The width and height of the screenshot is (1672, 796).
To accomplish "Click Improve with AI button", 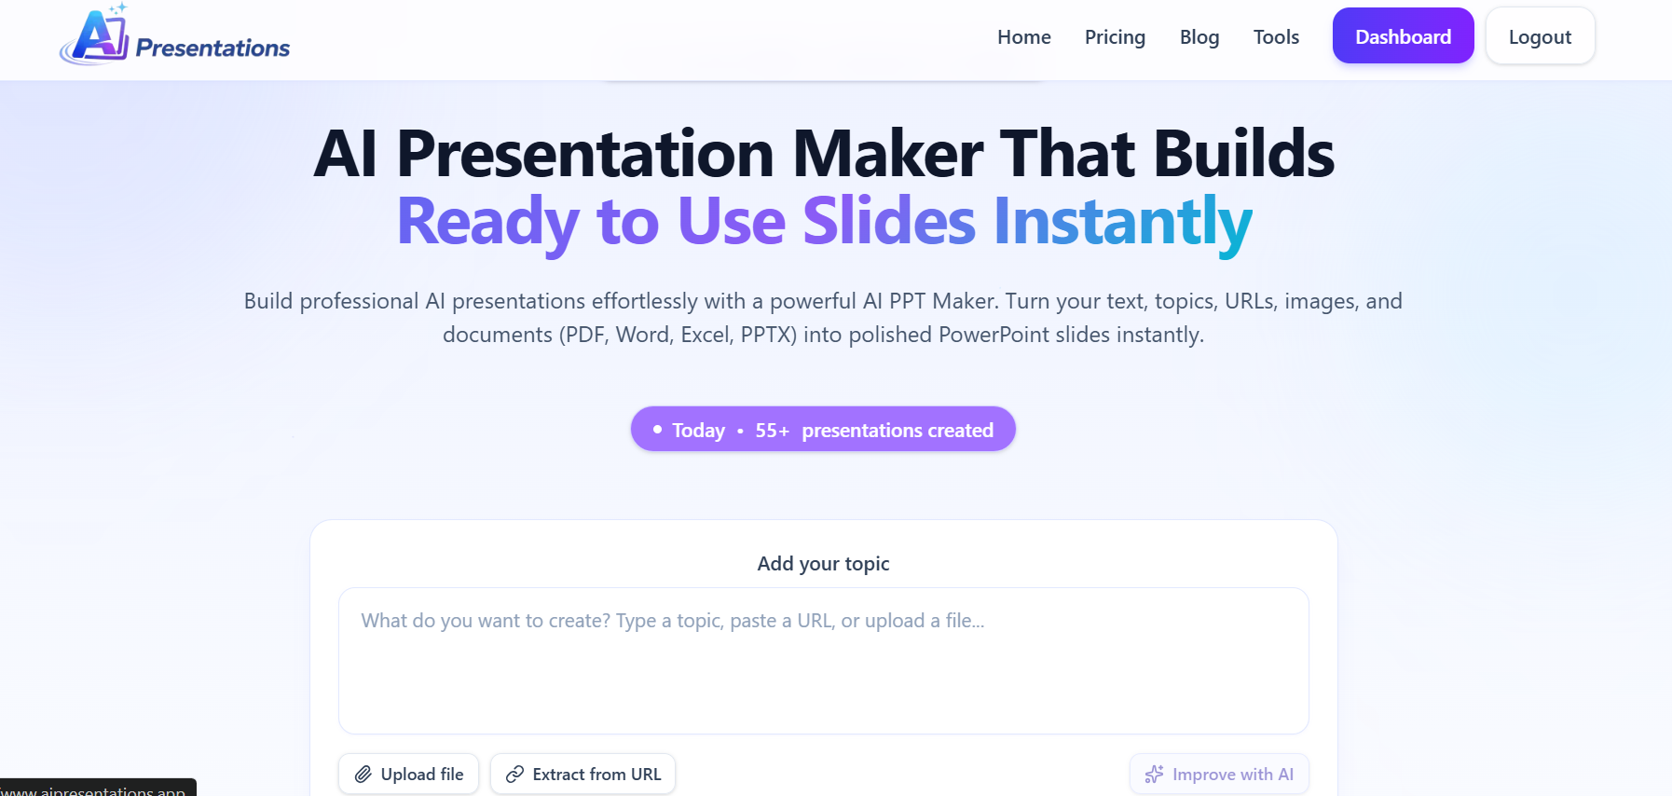I will point(1219,774).
